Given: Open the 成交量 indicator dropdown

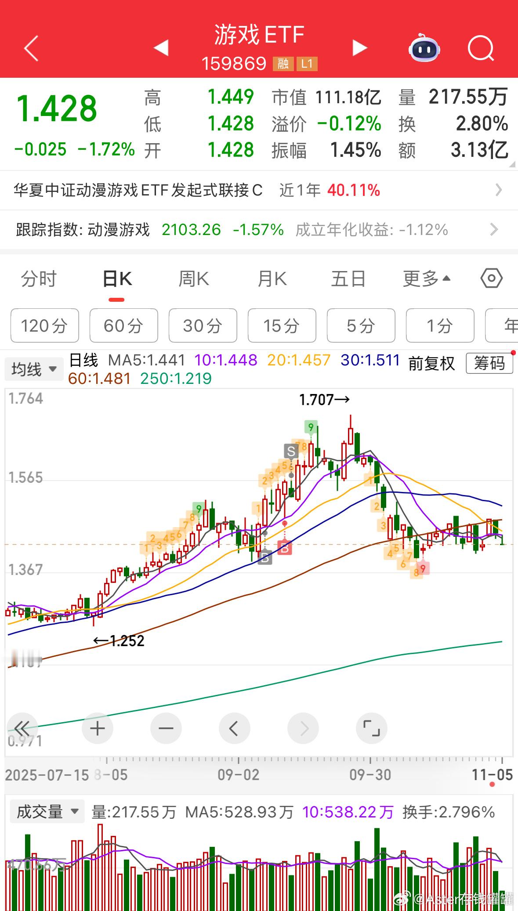Looking at the screenshot, I should (x=46, y=812).
